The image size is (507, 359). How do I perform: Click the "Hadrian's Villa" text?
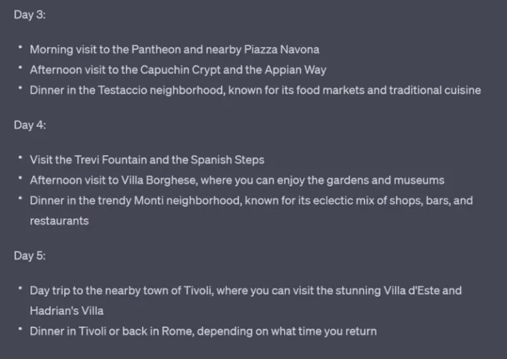[67, 311]
